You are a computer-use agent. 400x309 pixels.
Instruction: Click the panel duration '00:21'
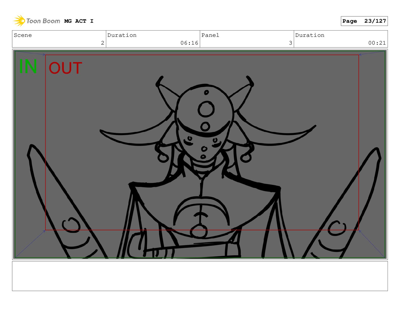coord(377,43)
